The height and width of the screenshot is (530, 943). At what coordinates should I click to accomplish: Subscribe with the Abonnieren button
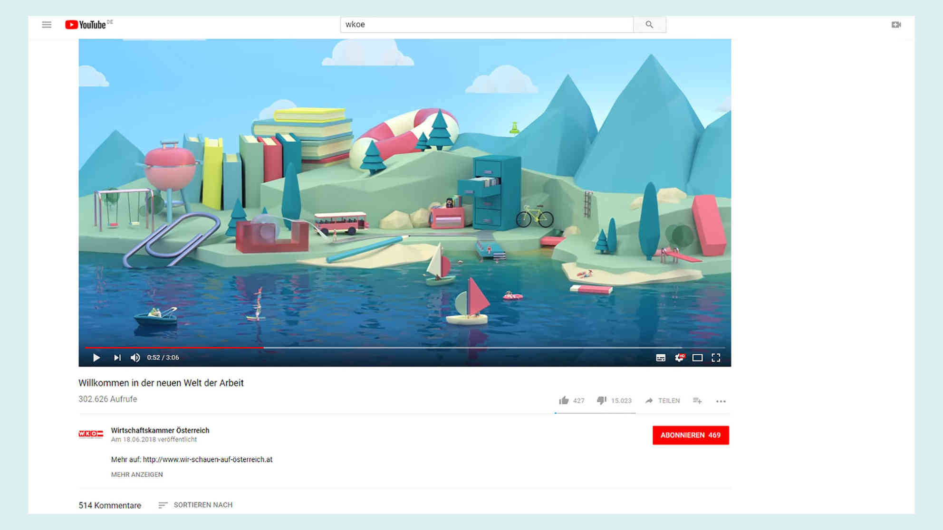coord(690,435)
